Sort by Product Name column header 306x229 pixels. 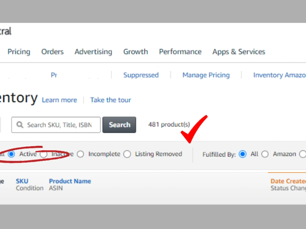tap(70, 181)
